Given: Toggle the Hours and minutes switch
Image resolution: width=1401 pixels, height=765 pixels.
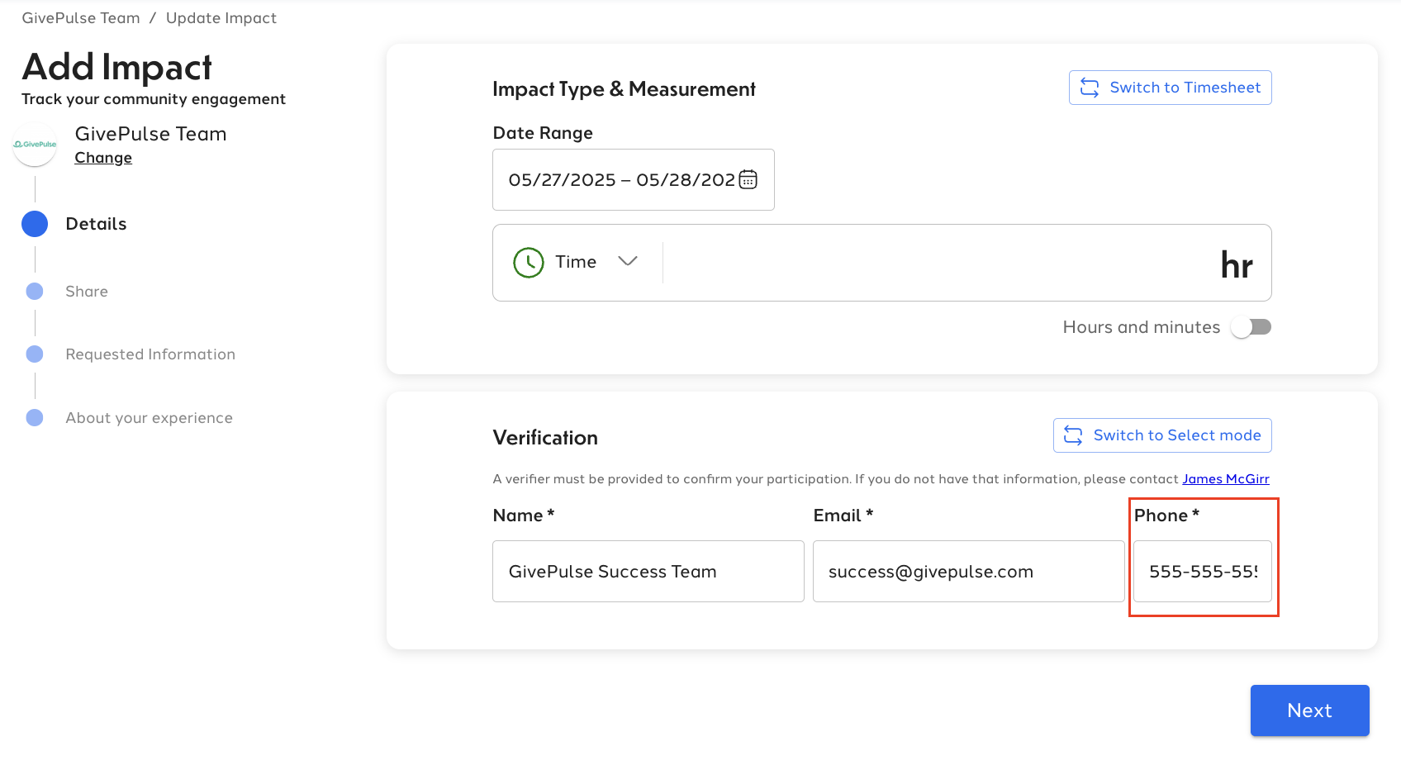Looking at the screenshot, I should [1251, 327].
